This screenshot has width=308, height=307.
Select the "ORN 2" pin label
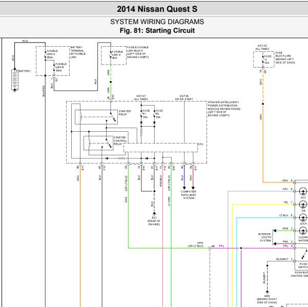288,229
